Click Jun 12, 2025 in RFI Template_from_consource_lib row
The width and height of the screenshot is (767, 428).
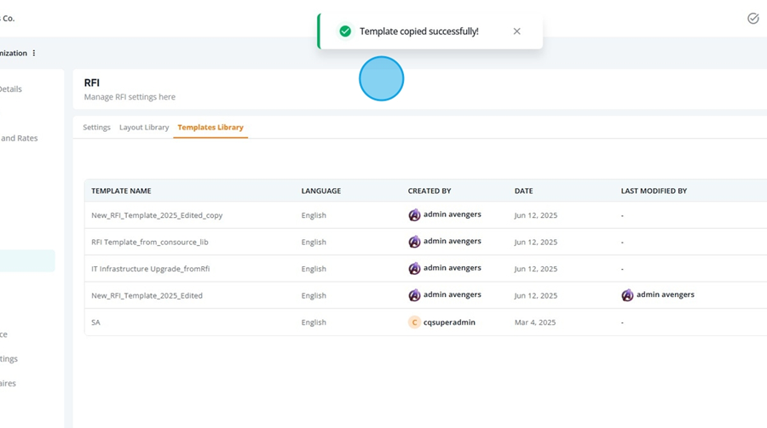click(x=536, y=242)
